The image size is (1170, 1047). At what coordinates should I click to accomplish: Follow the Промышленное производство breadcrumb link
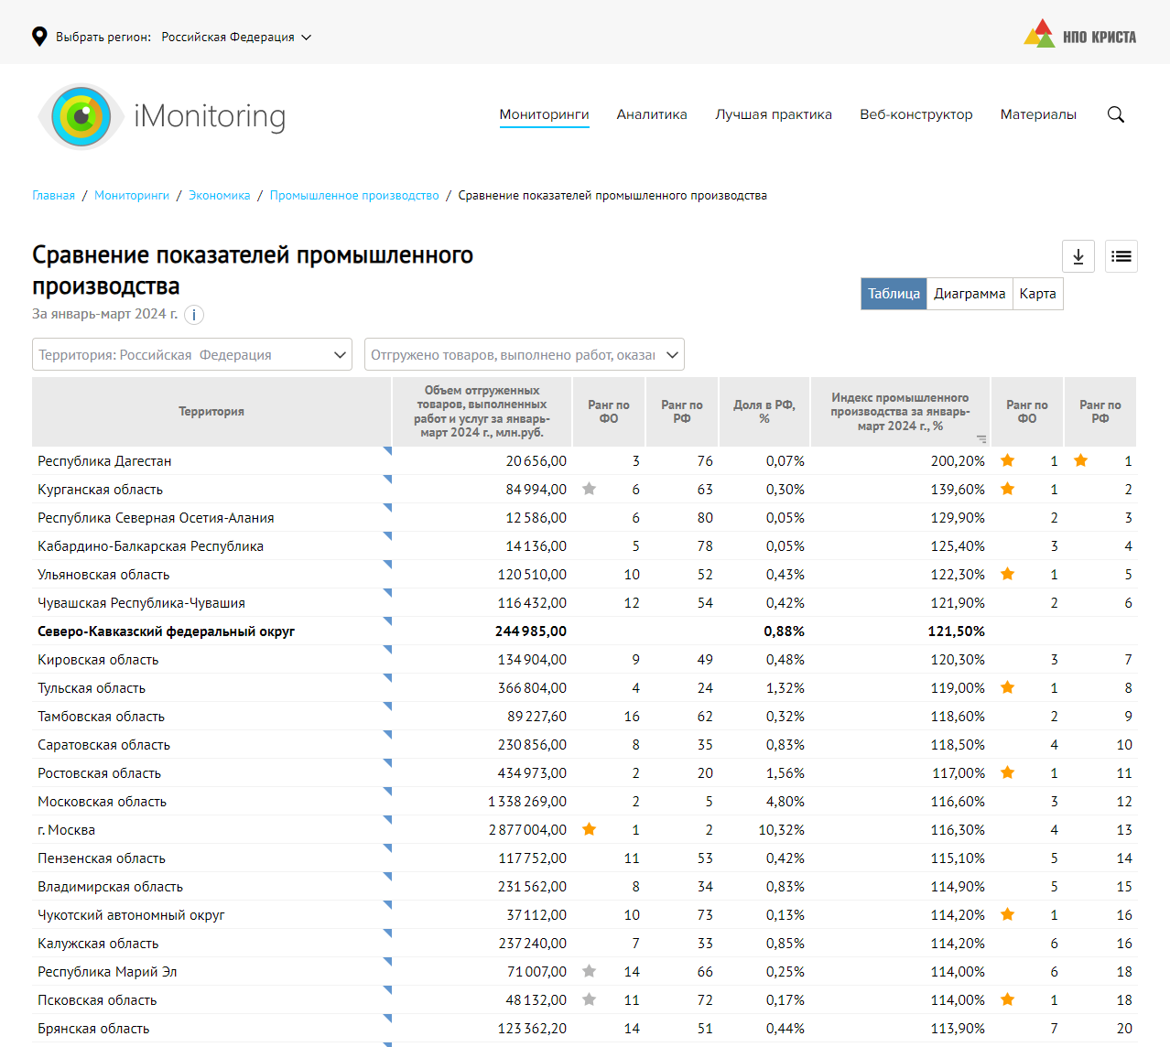pyautogui.click(x=354, y=196)
